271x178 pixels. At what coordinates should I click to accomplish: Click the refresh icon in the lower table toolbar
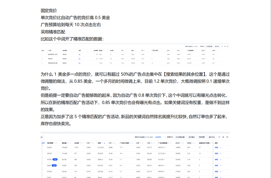[x=219, y=137]
